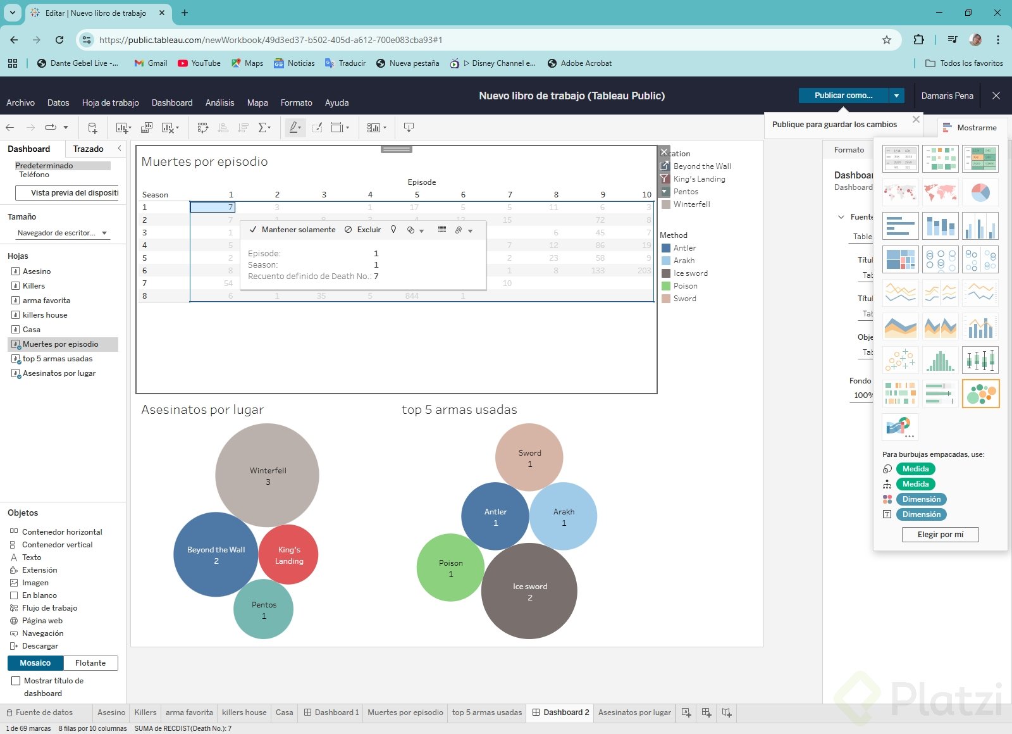Choose the treemap chart type
The image size is (1012, 734).
pos(901,259)
